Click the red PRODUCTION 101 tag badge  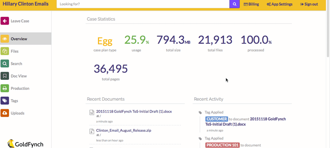click(223, 145)
